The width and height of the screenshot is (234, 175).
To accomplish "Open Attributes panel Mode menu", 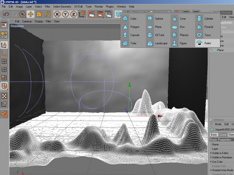I will coord(218,124).
